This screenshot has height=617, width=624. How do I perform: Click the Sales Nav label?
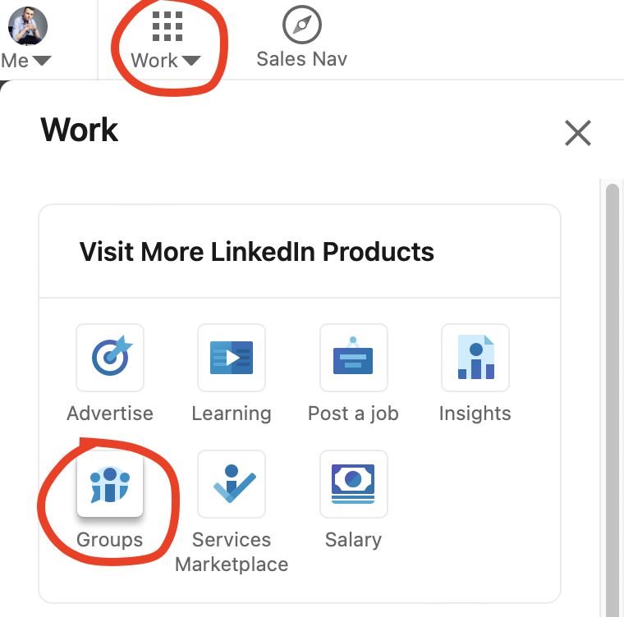tap(301, 59)
